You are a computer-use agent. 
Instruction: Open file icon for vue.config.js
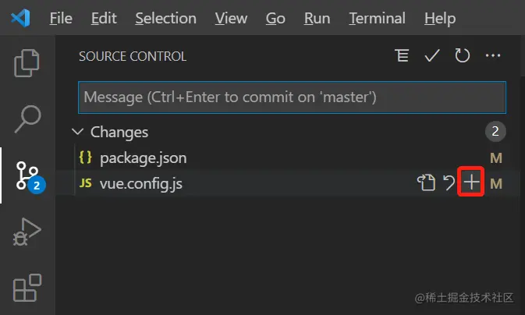tap(426, 182)
